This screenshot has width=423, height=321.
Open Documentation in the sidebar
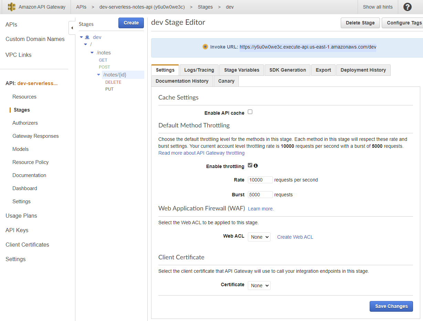pos(29,175)
